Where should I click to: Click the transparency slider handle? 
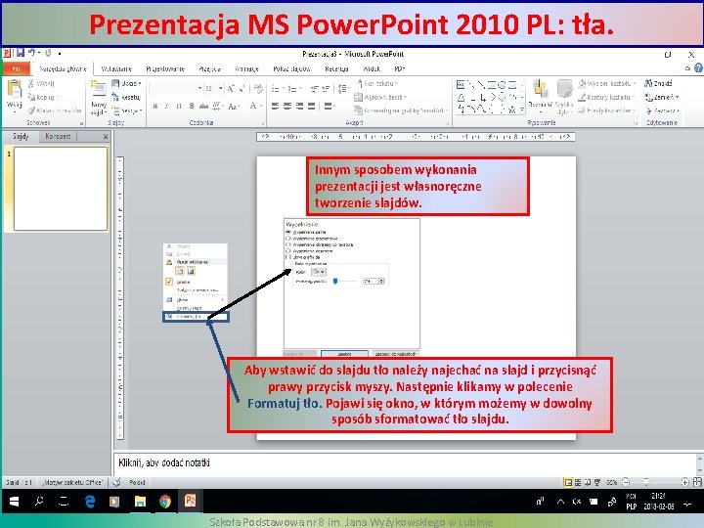point(335,281)
